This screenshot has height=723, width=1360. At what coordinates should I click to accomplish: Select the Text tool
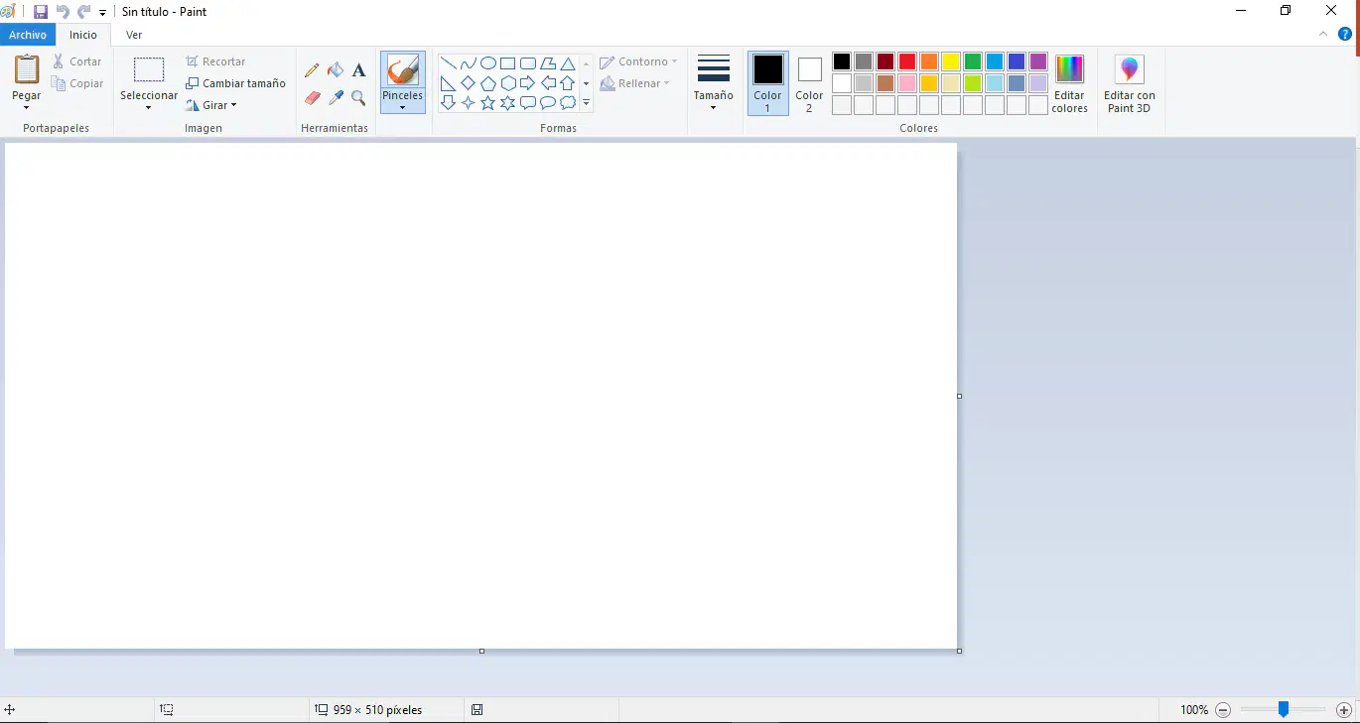pyautogui.click(x=359, y=70)
